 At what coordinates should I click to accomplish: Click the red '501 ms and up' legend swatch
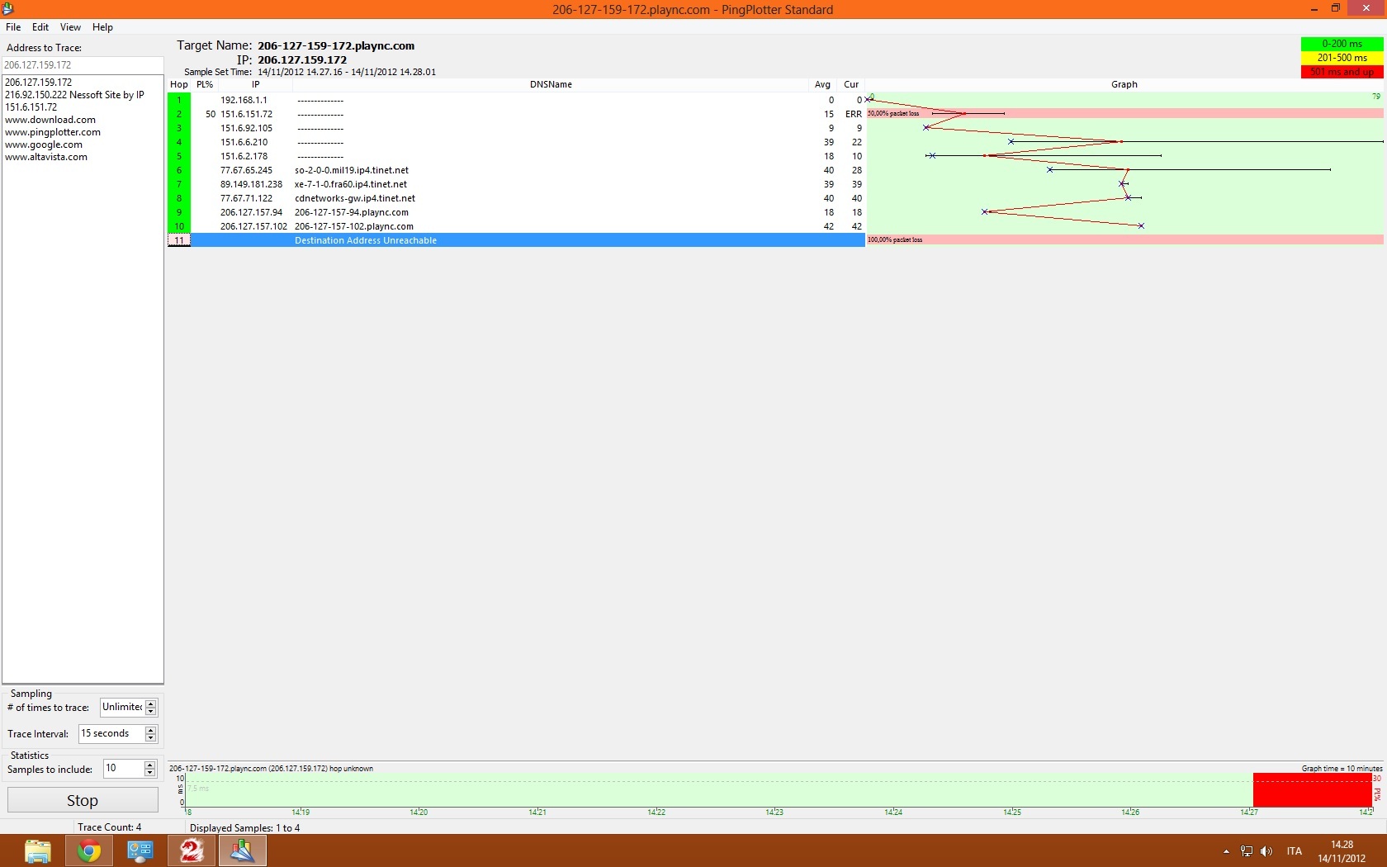click(x=1342, y=72)
